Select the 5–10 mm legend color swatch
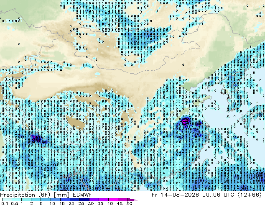The width and height of the screenshot is (265, 205). (46, 200)
